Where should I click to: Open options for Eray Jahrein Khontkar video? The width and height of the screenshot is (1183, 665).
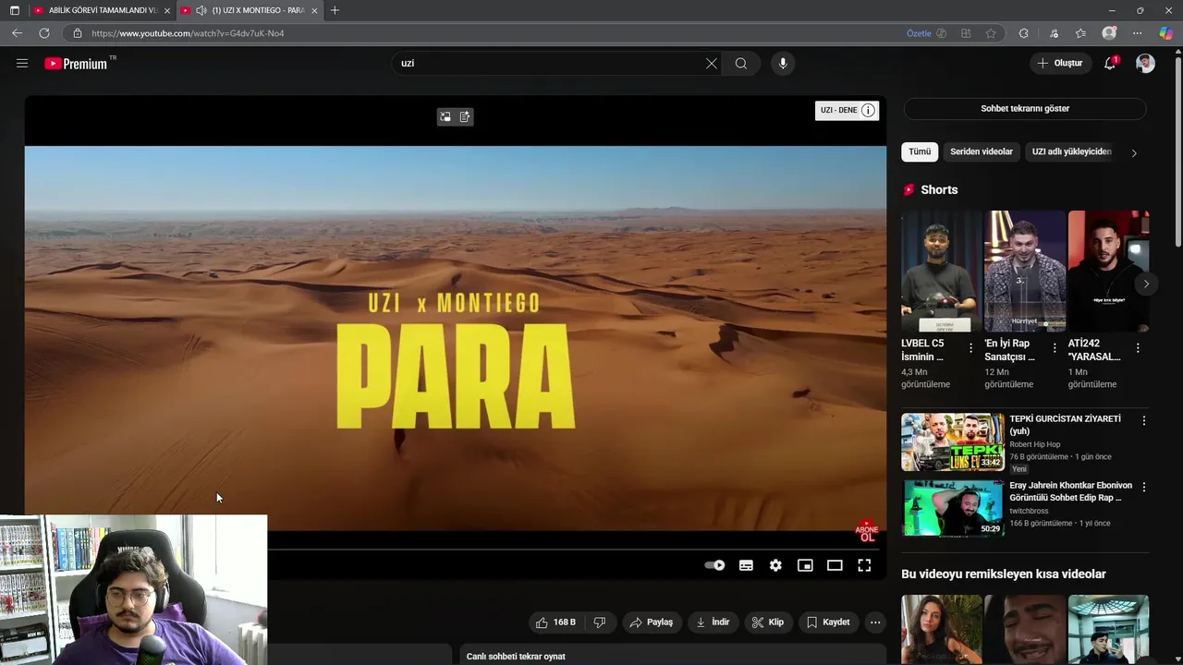(1143, 488)
